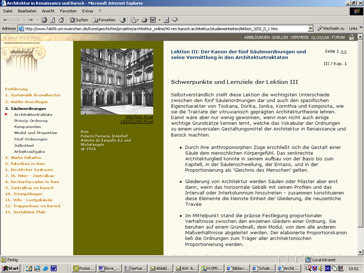Open the Favoriten toolbar button
Viewport: 364px width, 273px height.
click(104, 20)
